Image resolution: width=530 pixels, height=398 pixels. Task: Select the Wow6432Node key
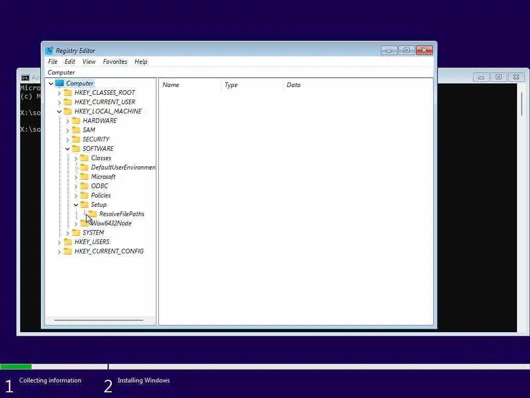[x=111, y=223]
